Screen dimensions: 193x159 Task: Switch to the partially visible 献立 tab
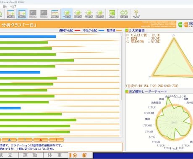tap(9, 155)
